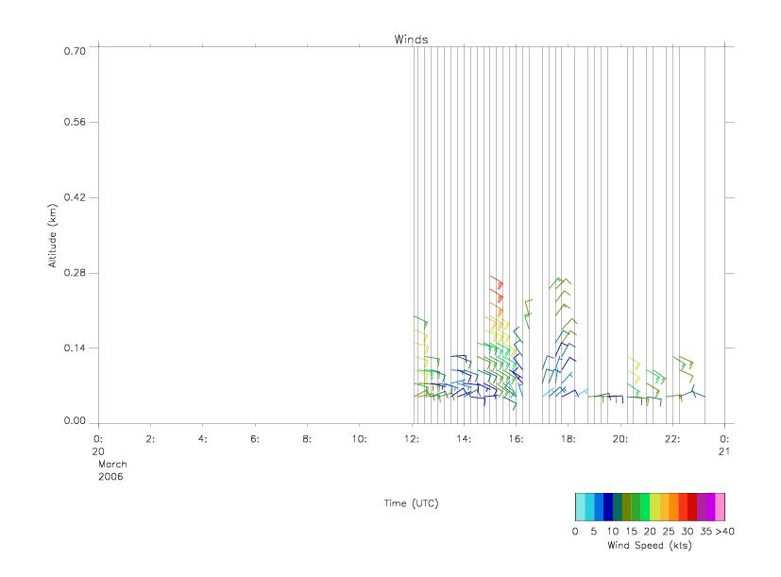This screenshot has height=577, width=781.
Task: Click the '4:' time tick label
Action: coord(202,439)
